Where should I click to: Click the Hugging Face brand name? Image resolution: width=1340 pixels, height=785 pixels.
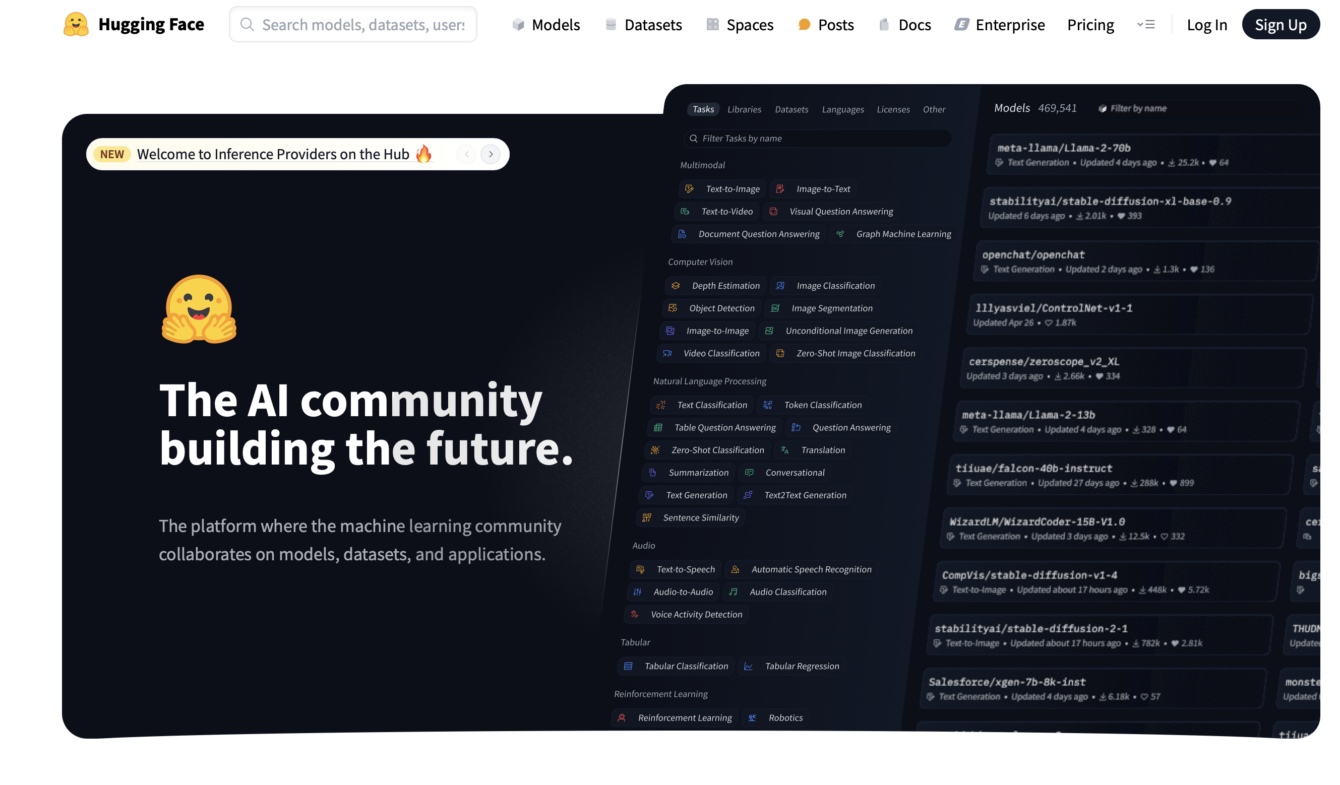(151, 25)
